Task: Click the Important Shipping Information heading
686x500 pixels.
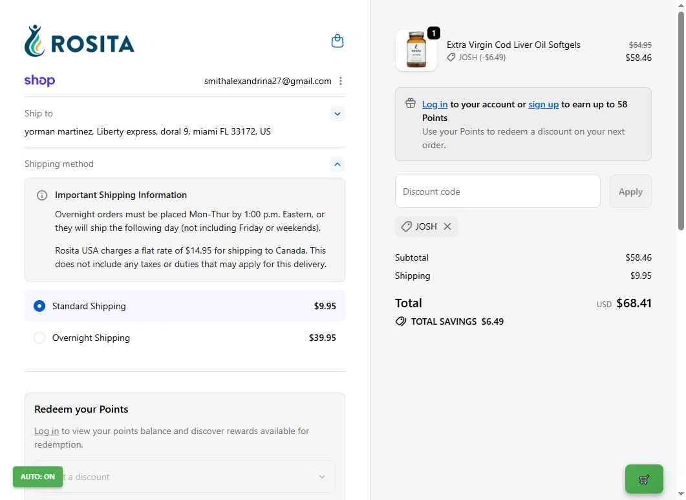Action: pos(121,195)
